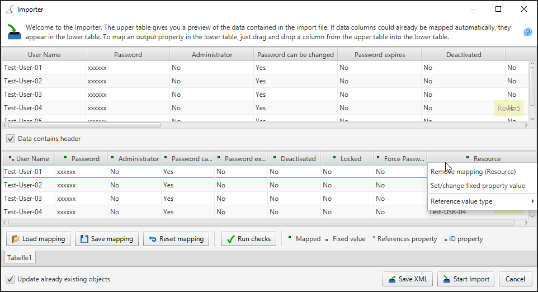The width and height of the screenshot is (538, 292).
Task: Click upper table scroll right arrow
Action: coord(526,126)
